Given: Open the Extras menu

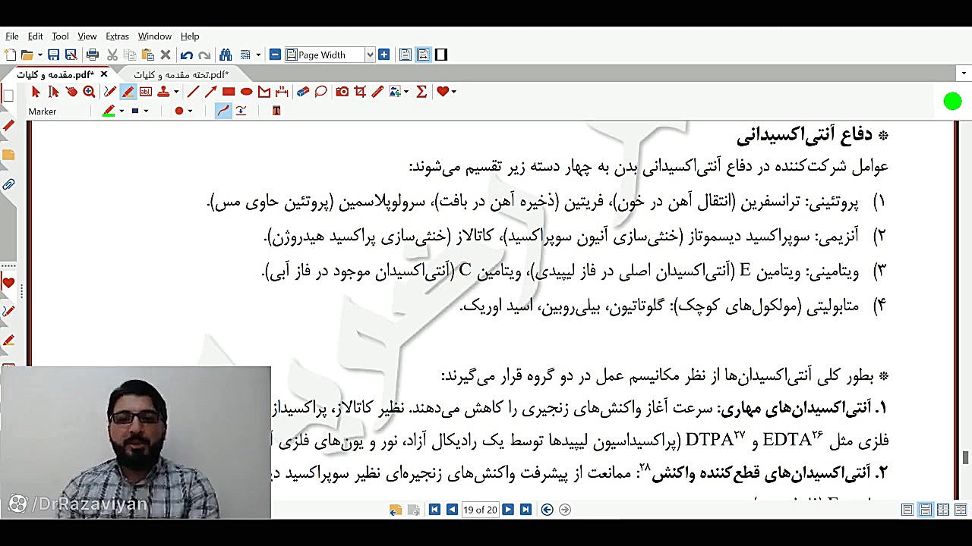Looking at the screenshot, I should click(x=117, y=36).
